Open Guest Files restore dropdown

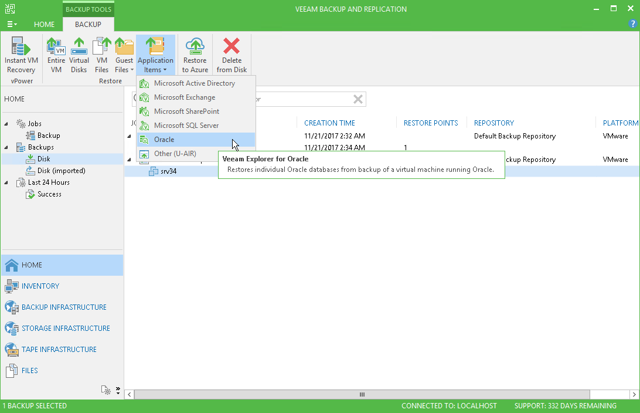(x=124, y=55)
